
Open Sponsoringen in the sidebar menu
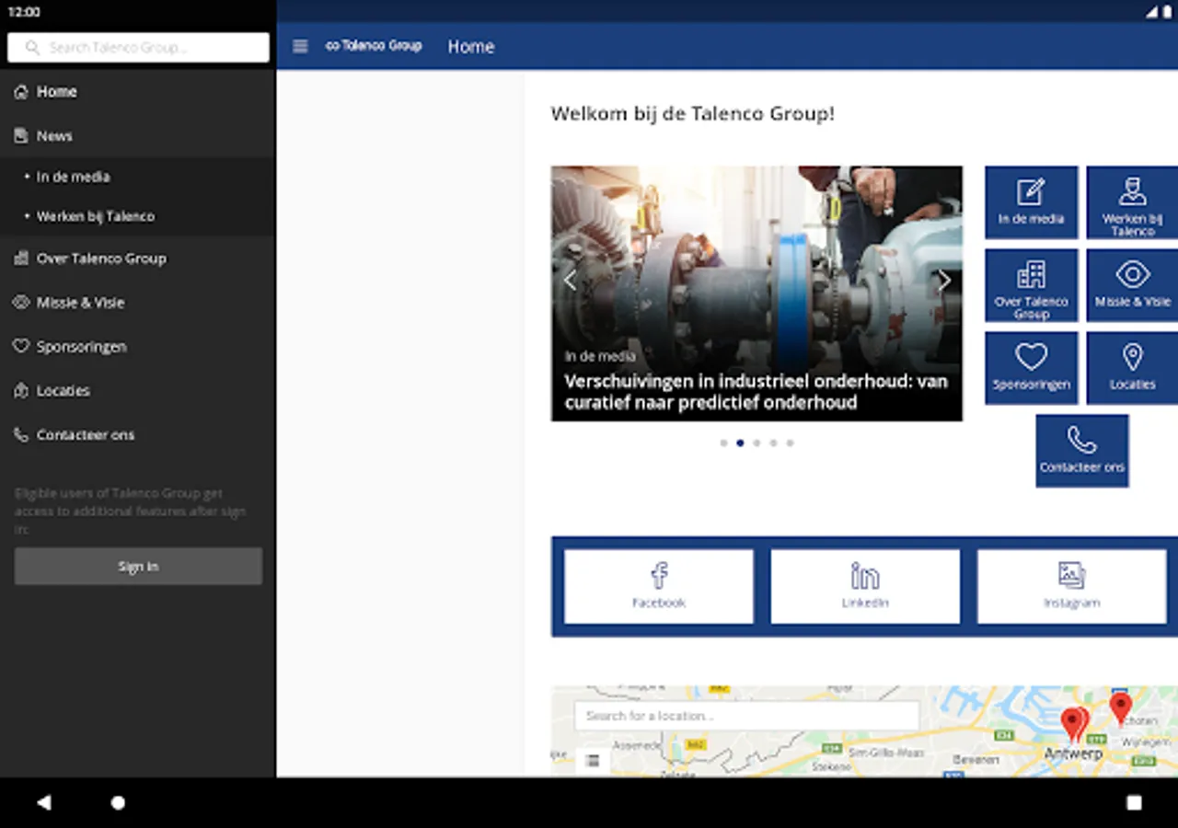pyautogui.click(x=81, y=347)
